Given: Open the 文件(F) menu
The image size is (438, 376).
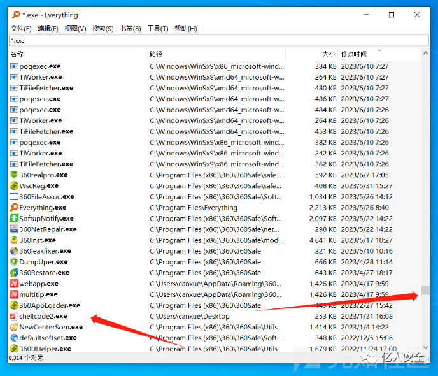Looking at the screenshot, I should click(21, 29).
